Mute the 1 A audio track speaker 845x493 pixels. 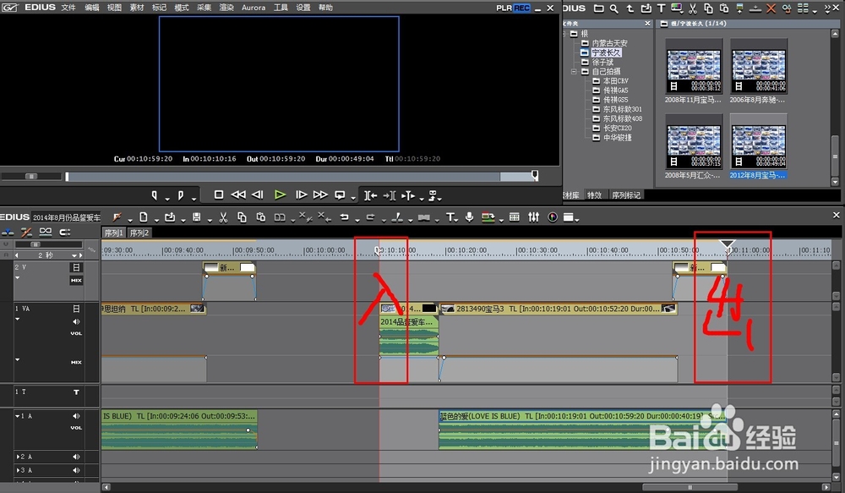(76, 416)
